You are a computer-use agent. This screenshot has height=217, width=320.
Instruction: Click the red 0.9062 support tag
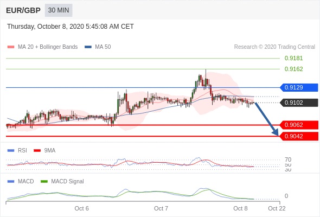[299, 125]
